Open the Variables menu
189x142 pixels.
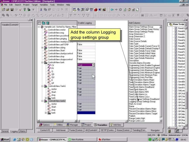(x=44, y=5)
